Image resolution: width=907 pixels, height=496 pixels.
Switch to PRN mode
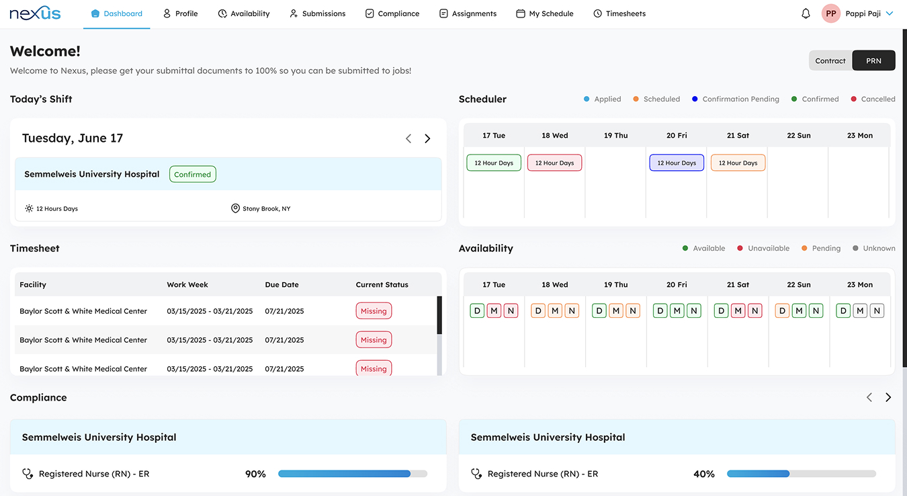pos(873,60)
